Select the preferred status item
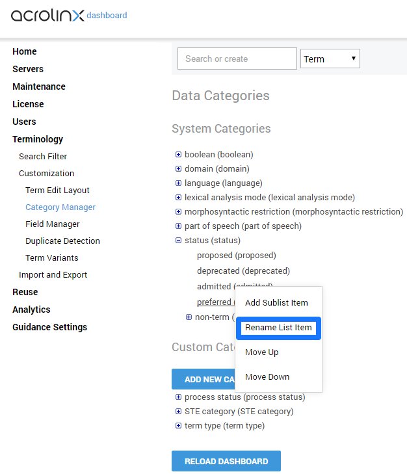Viewport: 407px width, 474px height. pyautogui.click(x=216, y=302)
